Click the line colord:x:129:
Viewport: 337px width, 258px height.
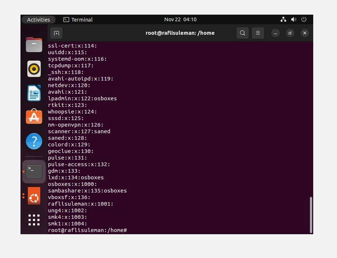[x=69, y=145]
